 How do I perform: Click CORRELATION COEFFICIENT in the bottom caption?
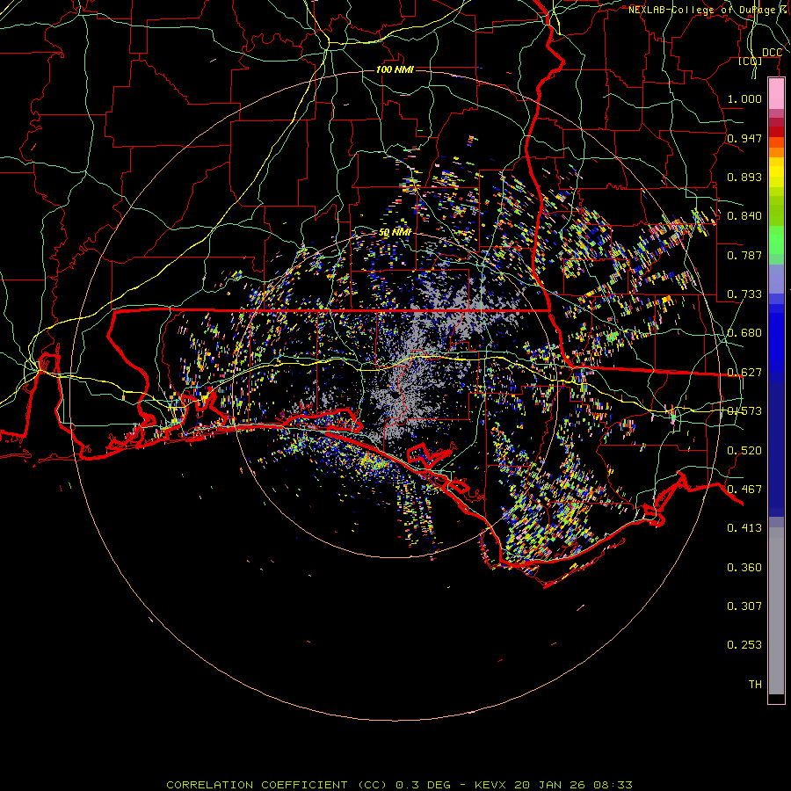pyautogui.click(x=257, y=785)
